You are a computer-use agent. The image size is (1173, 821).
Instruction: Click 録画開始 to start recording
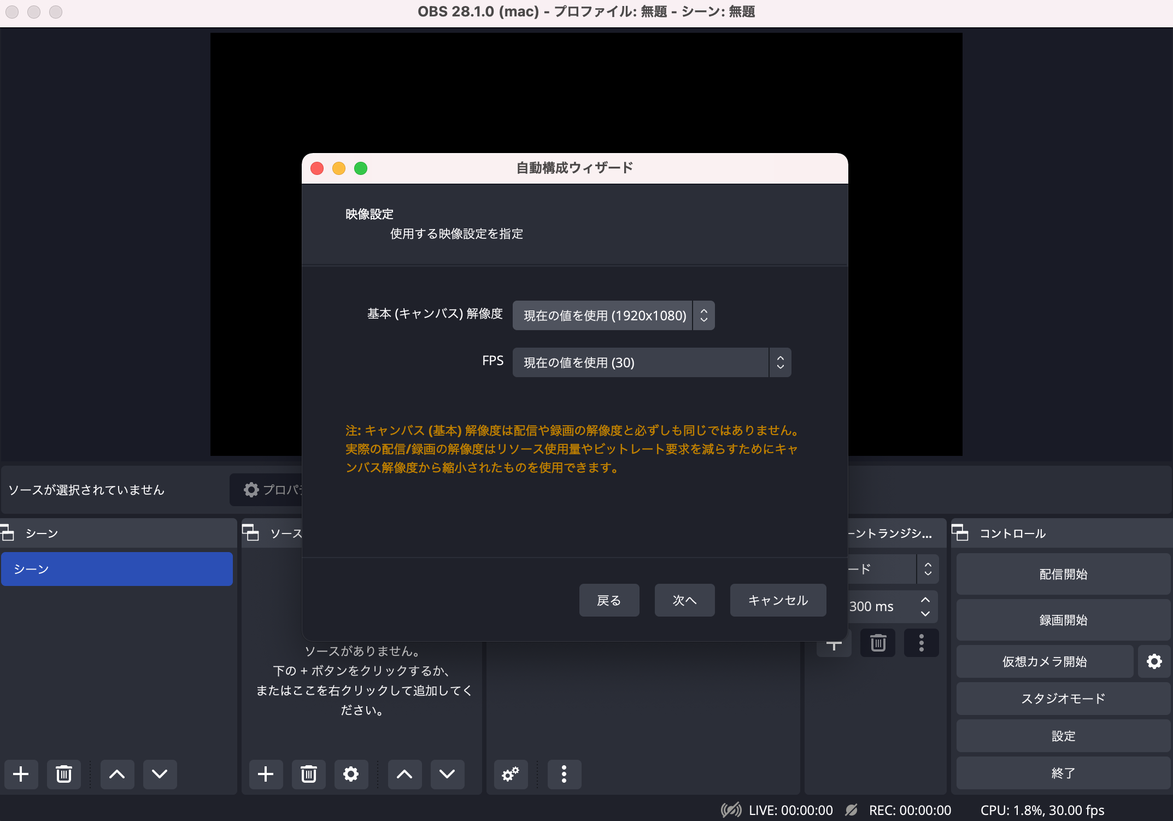[1063, 620]
